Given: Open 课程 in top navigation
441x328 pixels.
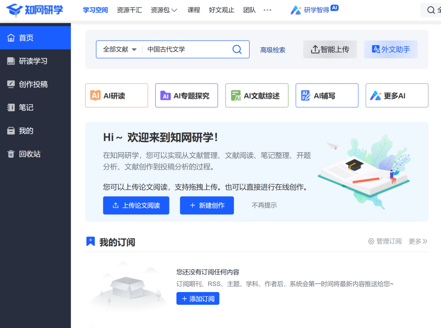Looking at the screenshot, I should click(194, 10).
